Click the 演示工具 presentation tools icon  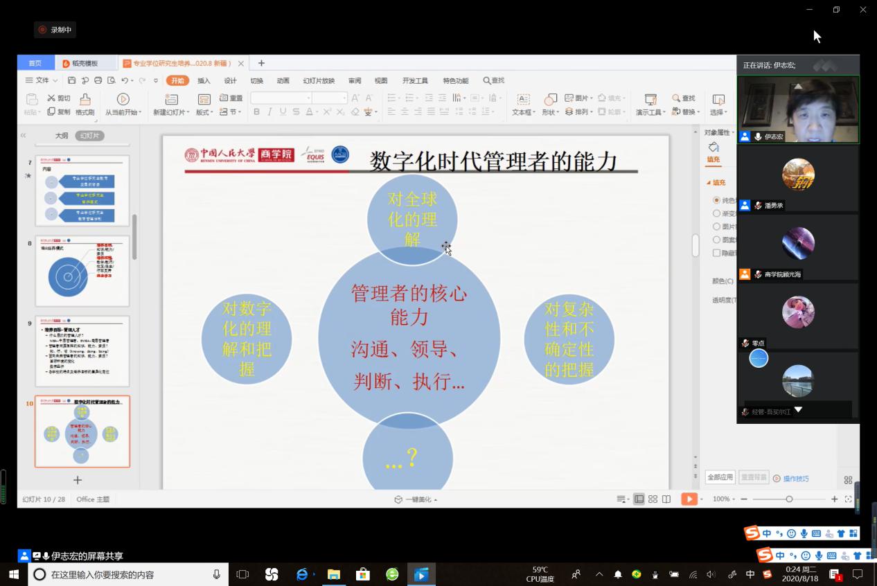click(650, 100)
